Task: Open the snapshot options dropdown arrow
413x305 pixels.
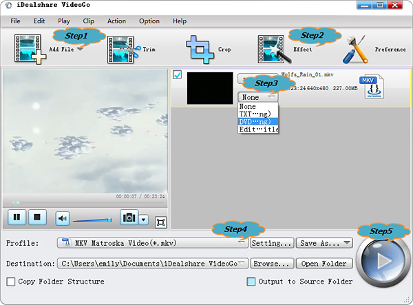Action: pos(144,220)
